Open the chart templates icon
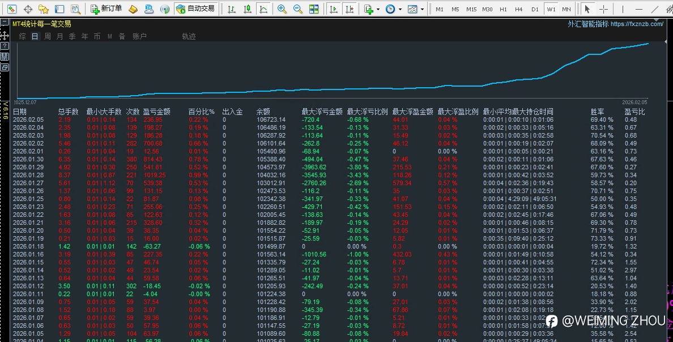The height and width of the screenshot is (342, 673). (412, 8)
